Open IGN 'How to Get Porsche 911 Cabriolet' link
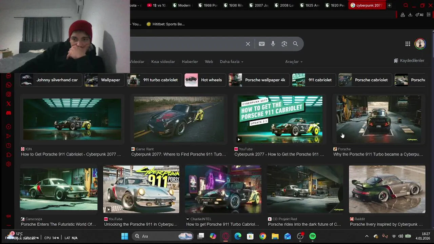 point(71,154)
